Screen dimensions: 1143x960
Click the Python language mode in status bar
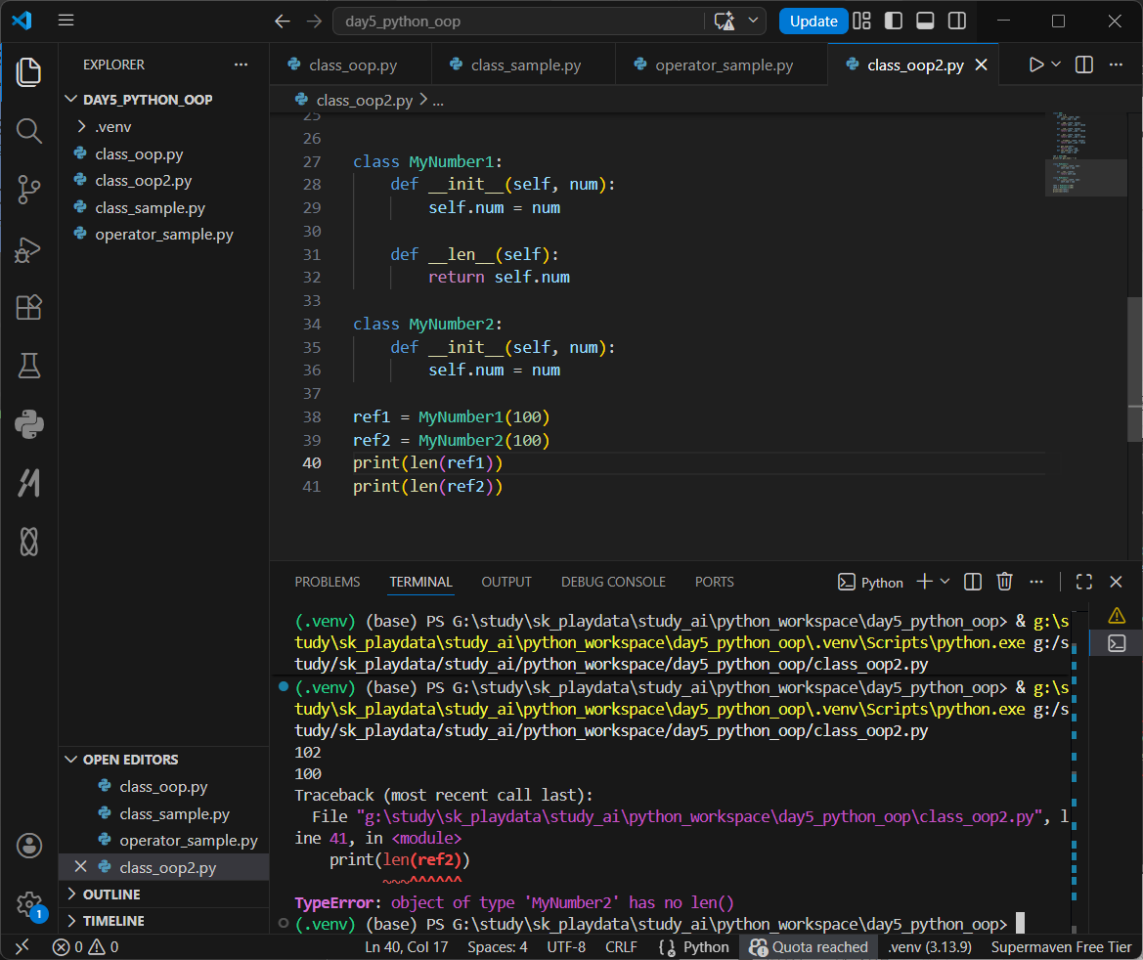pyautogui.click(x=706, y=947)
